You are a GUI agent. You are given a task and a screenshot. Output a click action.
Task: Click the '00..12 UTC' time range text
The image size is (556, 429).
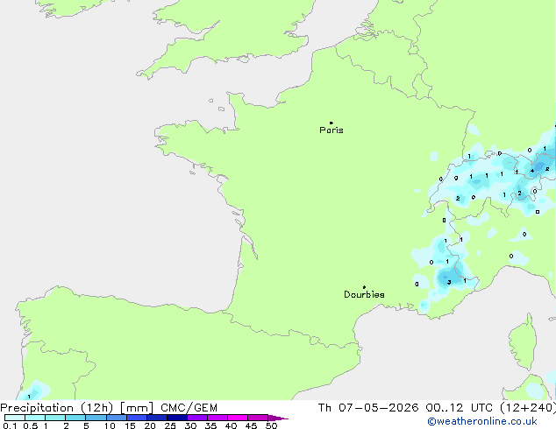pos(460,408)
